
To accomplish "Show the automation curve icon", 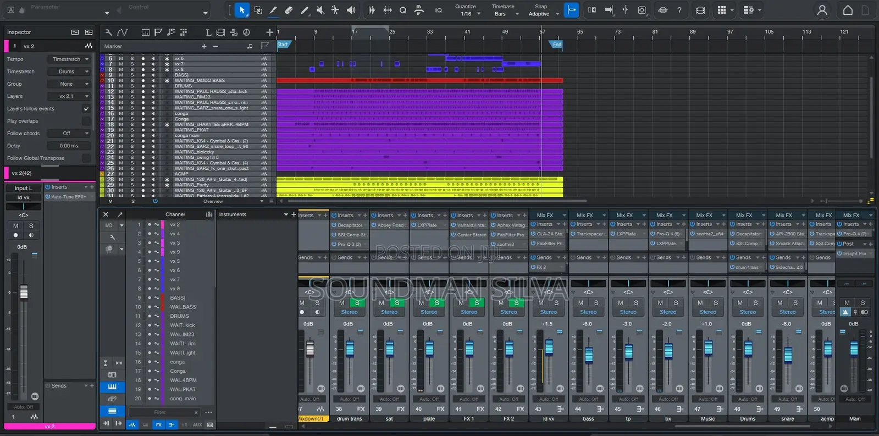I will point(123,32).
